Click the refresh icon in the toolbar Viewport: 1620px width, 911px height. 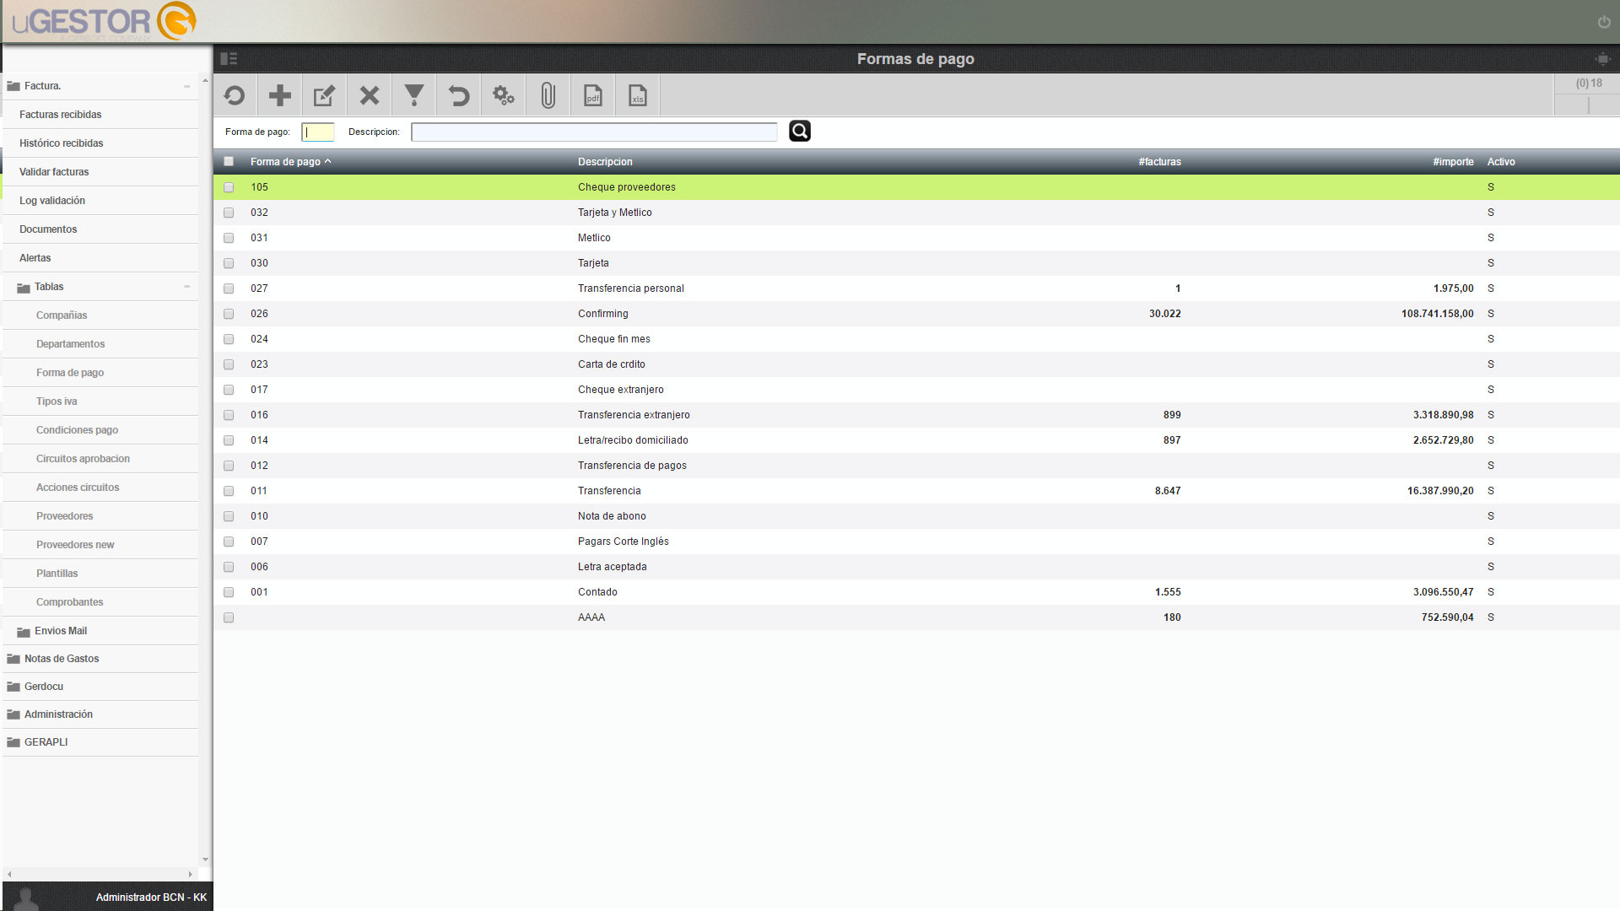click(x=235, y=95)
